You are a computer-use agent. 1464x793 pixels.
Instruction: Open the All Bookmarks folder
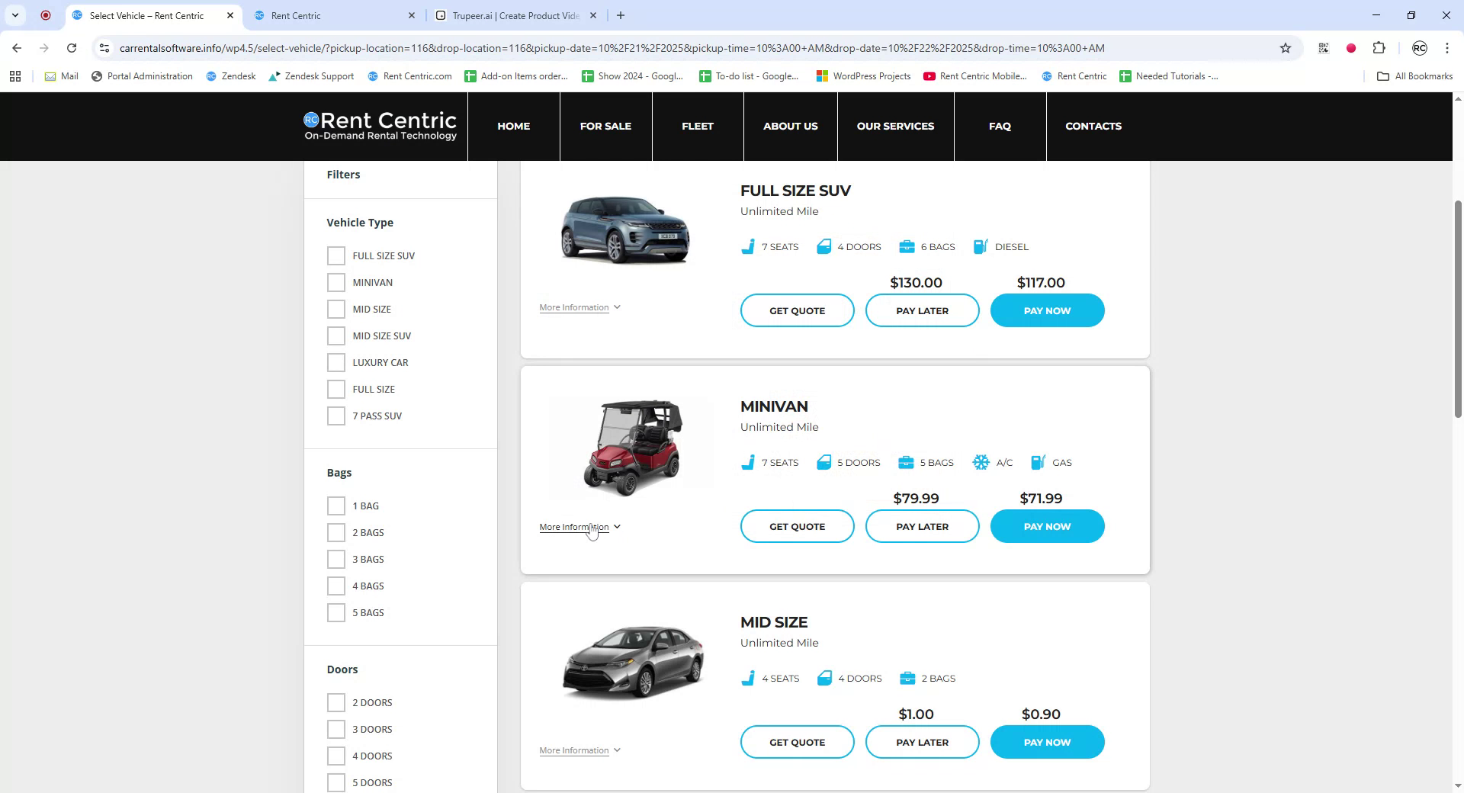tap(1414, 76)
